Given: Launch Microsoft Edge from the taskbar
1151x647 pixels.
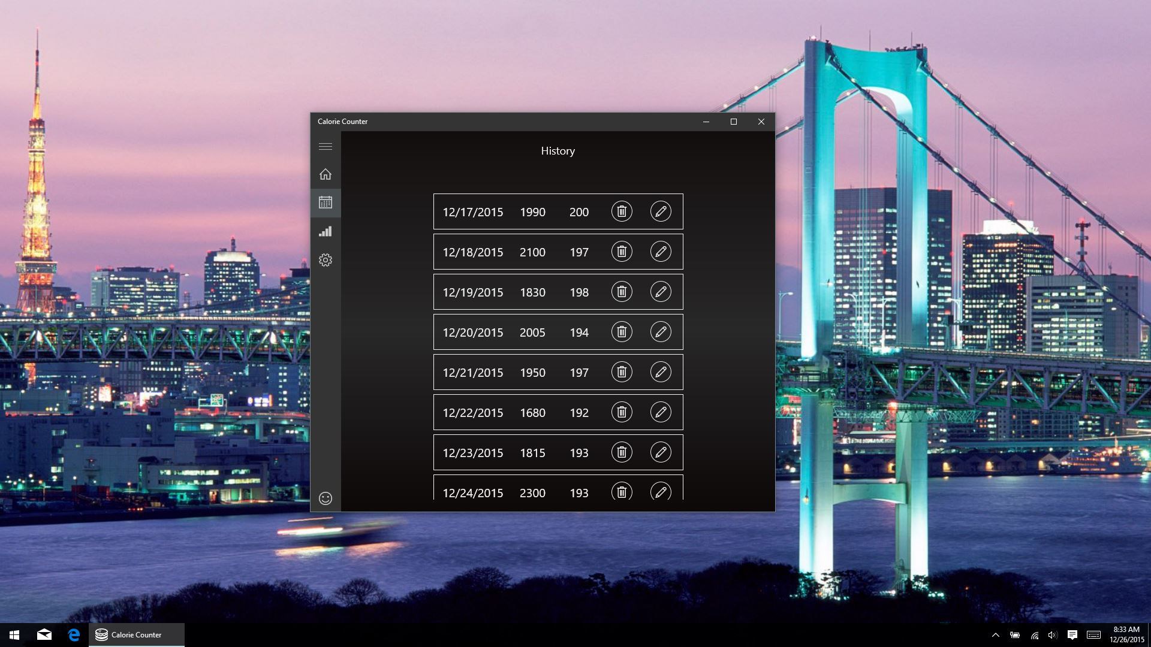Looking at the screenshot, I should (x=74, y=635).
